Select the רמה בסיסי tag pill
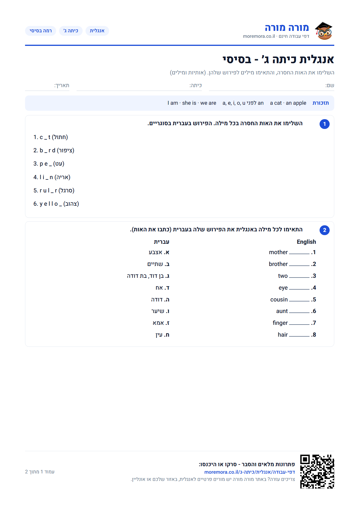 41,31
